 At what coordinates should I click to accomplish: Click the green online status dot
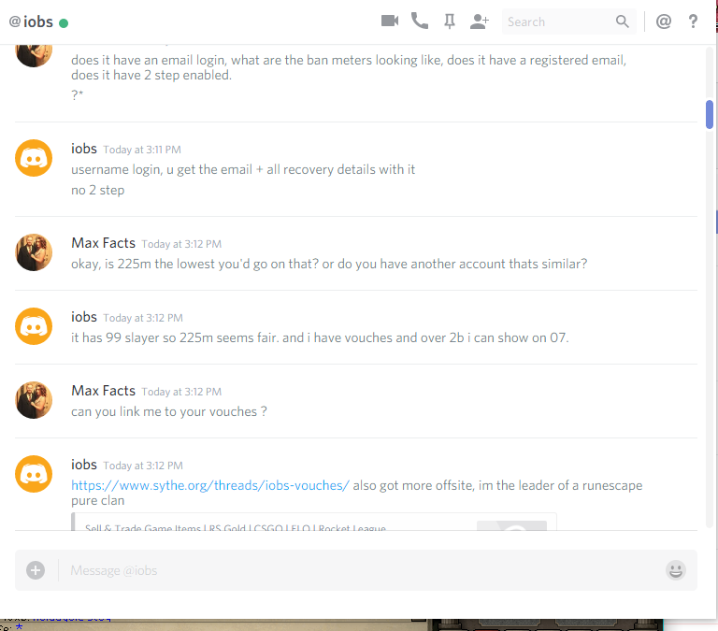tap(64, 22)
